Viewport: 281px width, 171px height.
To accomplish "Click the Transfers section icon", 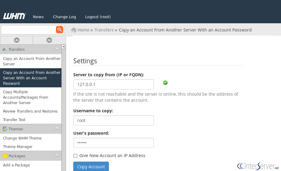I will tap(5, 49).
